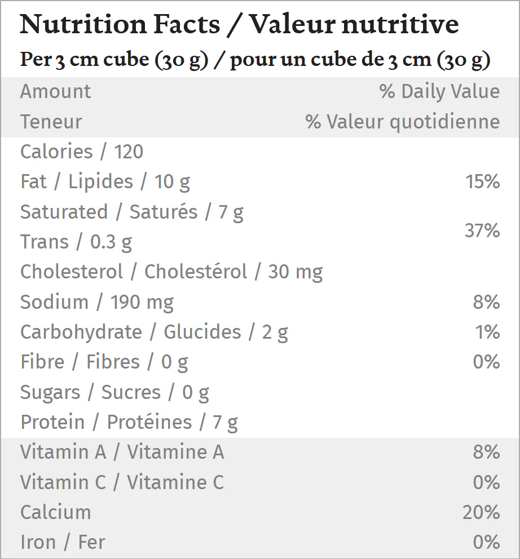Click the Nutrition Facts / Valeur nutritive heading
Screen dimensions: 520x559
point(239,25)
